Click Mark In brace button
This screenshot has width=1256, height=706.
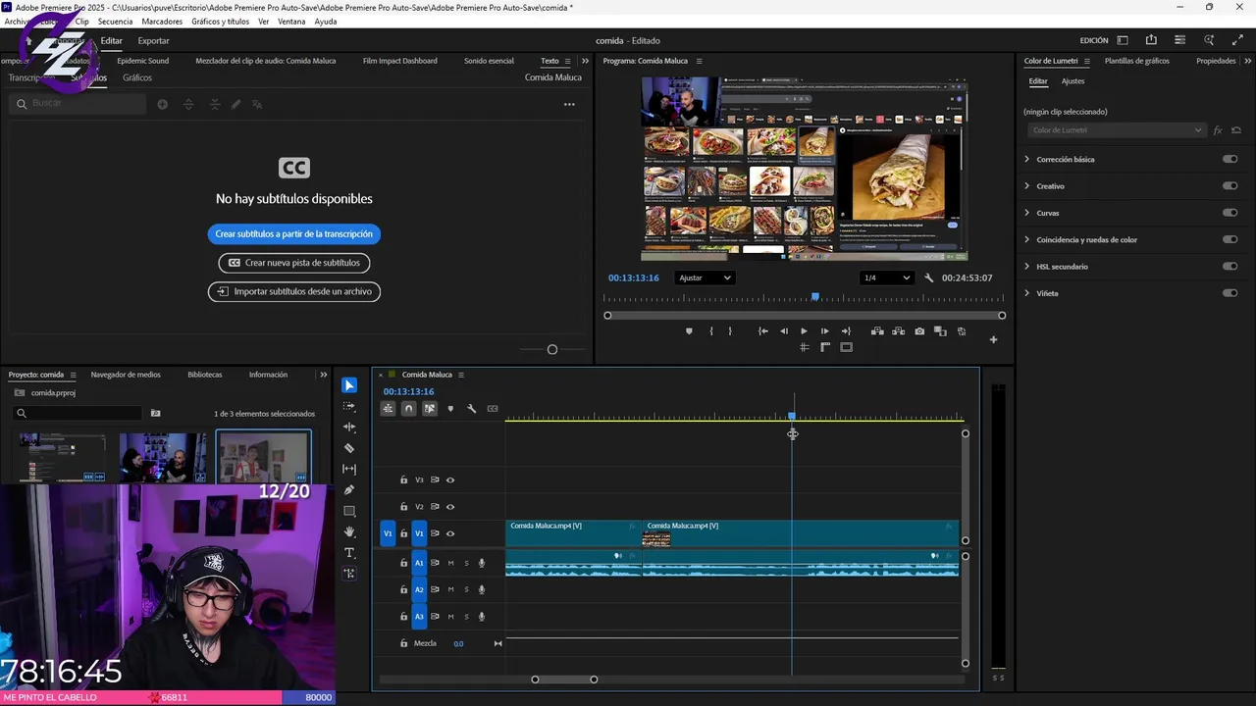click(x=711, y=331)
